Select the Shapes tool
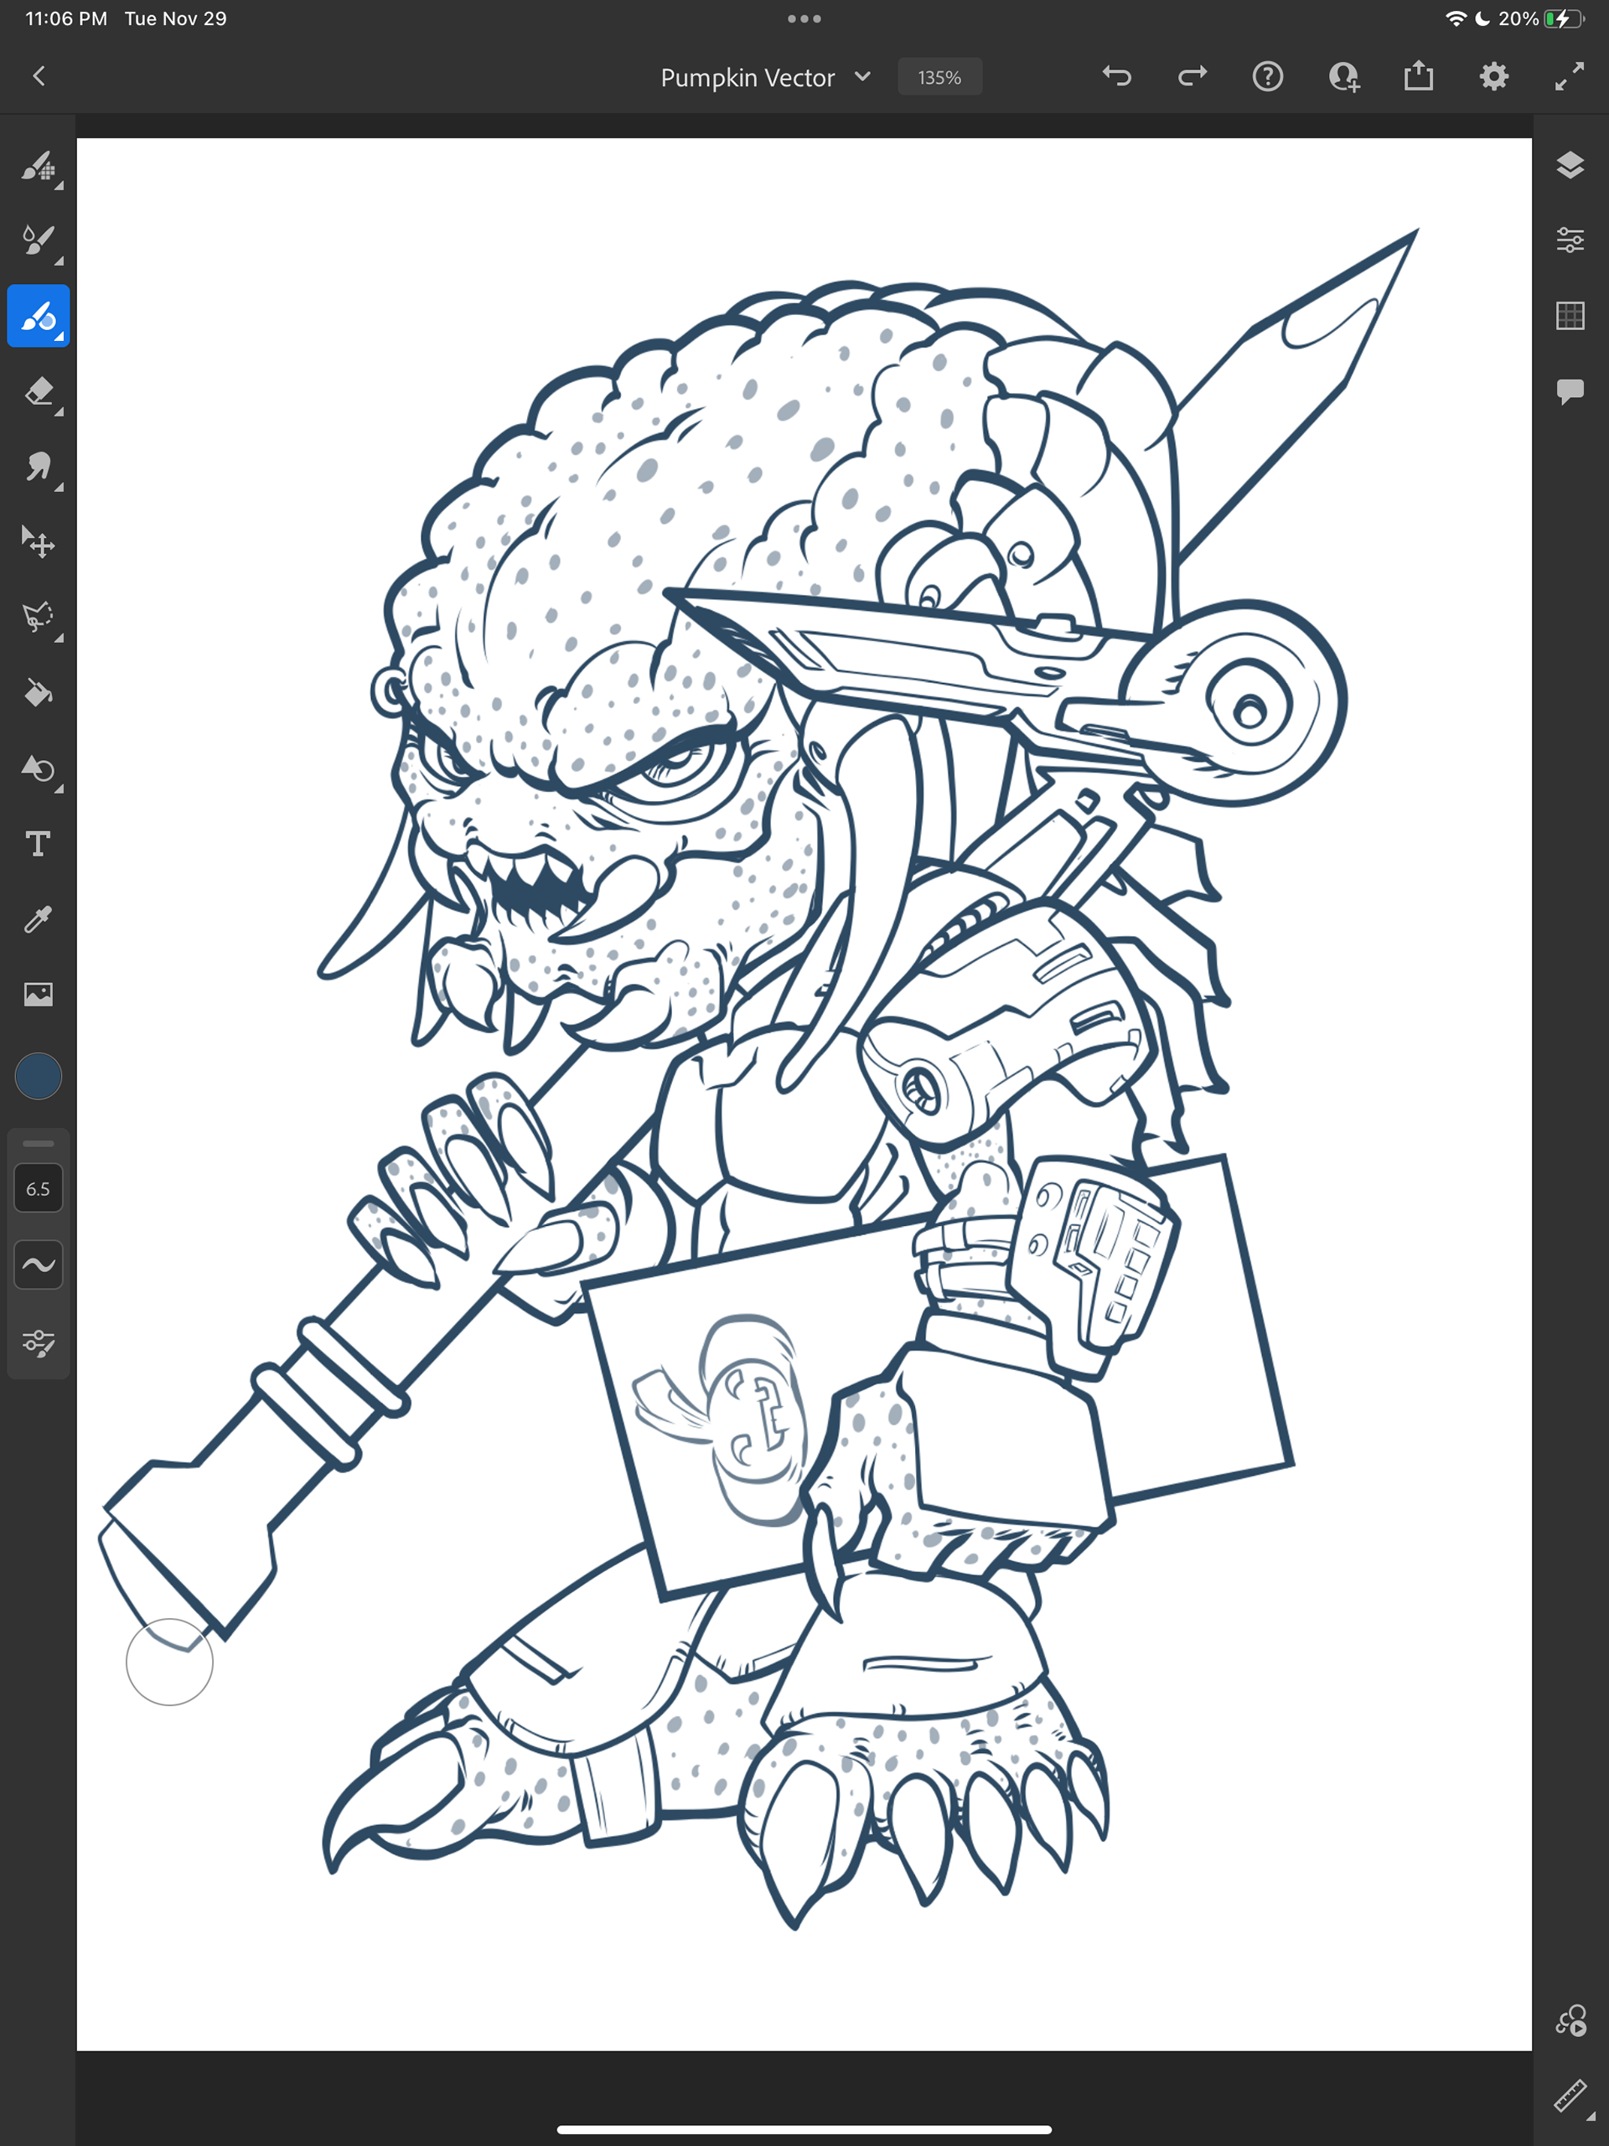Screen dimensions: 1609x2146 (x=39, y=768)
